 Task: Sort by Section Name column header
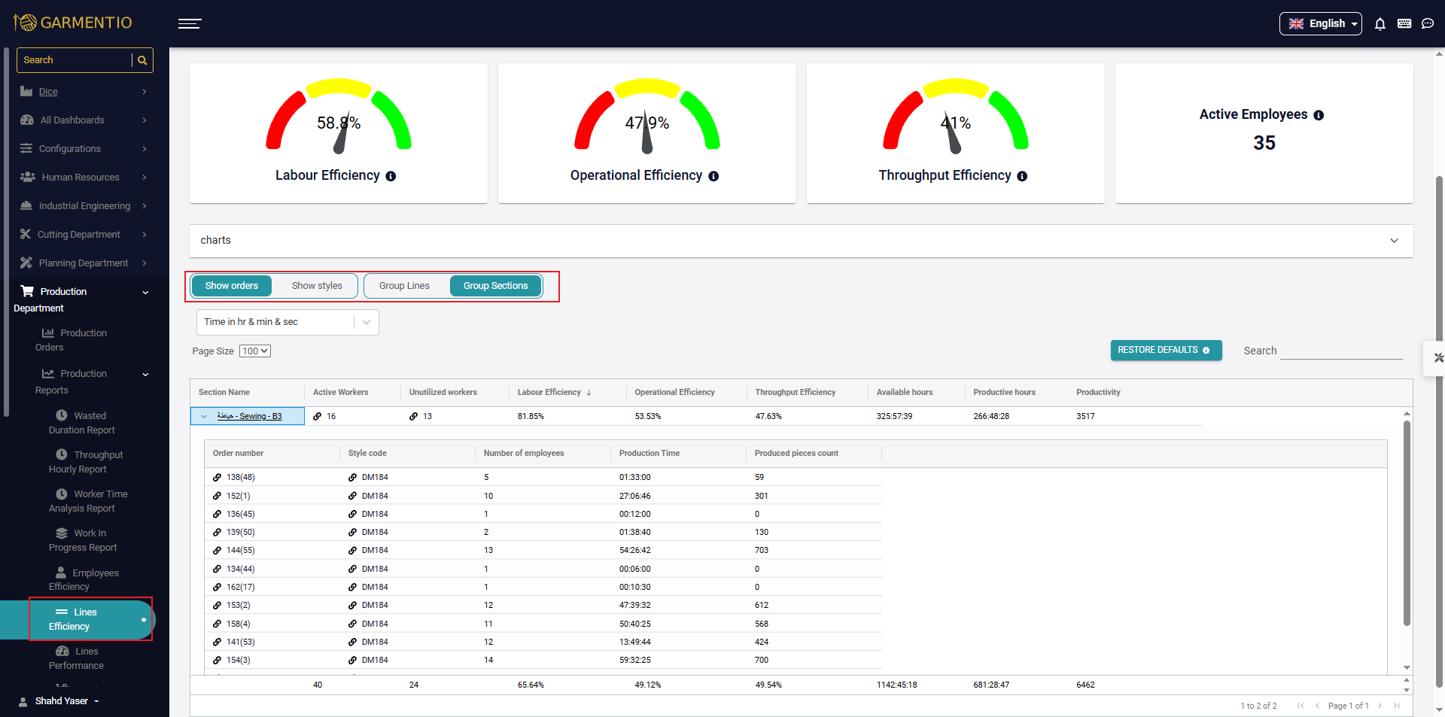pos(224,393)
